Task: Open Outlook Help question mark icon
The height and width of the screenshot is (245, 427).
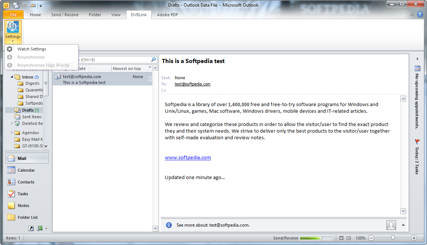Action: point(420,15)
